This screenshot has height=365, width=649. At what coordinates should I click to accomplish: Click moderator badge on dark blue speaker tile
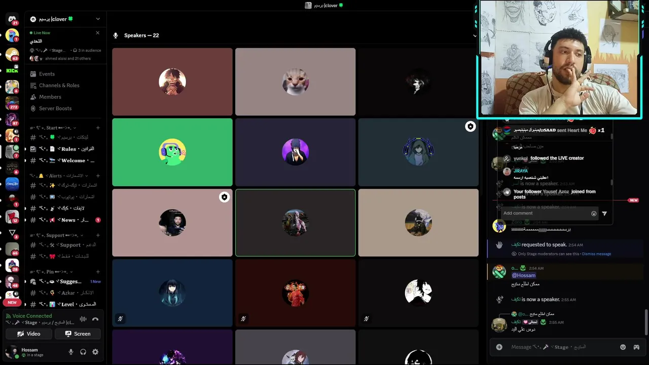[471, 127]
